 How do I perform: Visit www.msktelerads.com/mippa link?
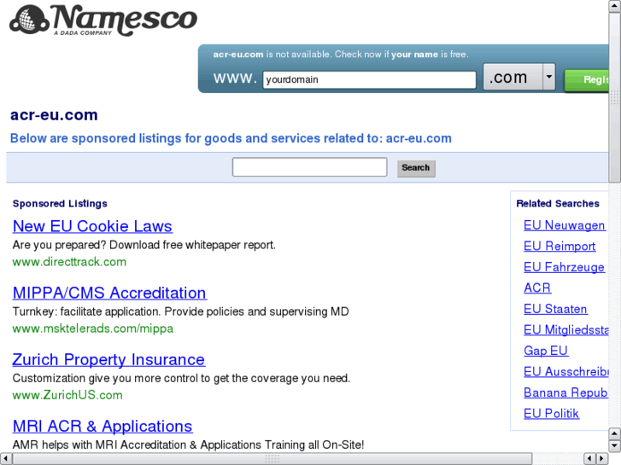(x=92, y=328)
